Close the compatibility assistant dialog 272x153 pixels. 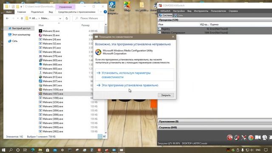point(173,37)
